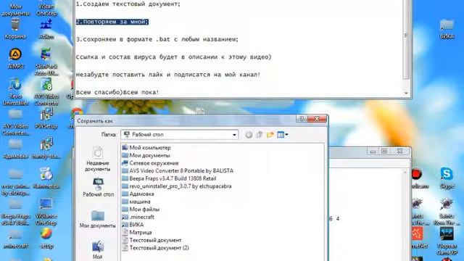Open the handy-sta... desktop icon
464x261 pixels.
[x=46, y=149]
